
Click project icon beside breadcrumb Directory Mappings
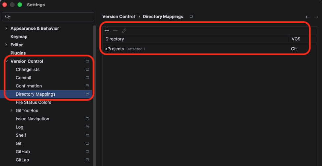(191, 16)
